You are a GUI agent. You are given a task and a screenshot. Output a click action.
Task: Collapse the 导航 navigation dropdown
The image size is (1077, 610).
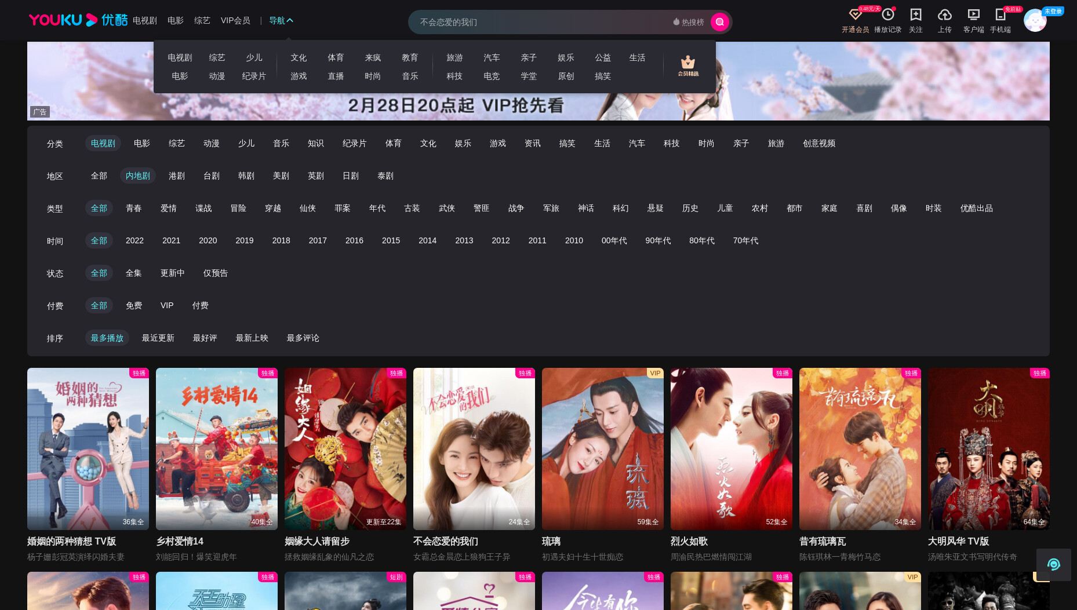click(281, 20)
